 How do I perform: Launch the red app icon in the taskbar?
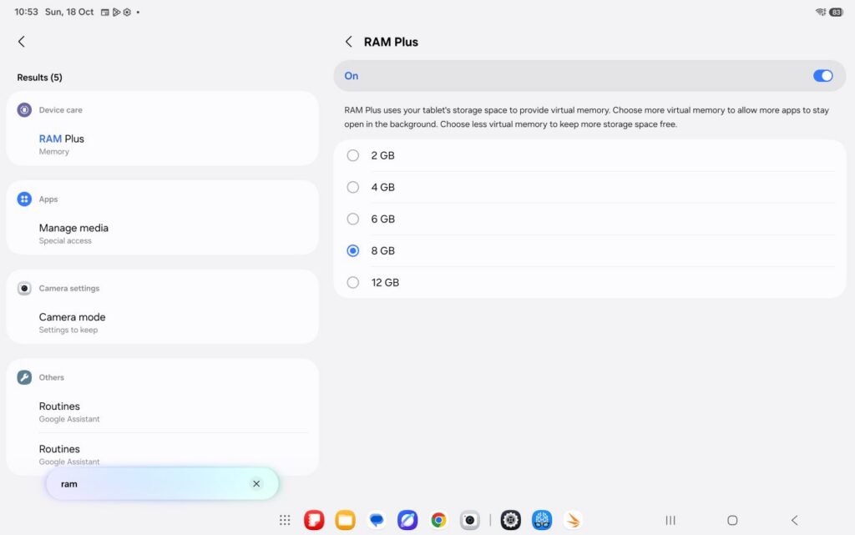tap(314, 520)
